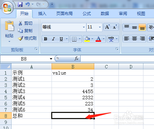Screen dimensions: 154x129
Task: Open borders dropdown arrow
Action: coord(80,39)
